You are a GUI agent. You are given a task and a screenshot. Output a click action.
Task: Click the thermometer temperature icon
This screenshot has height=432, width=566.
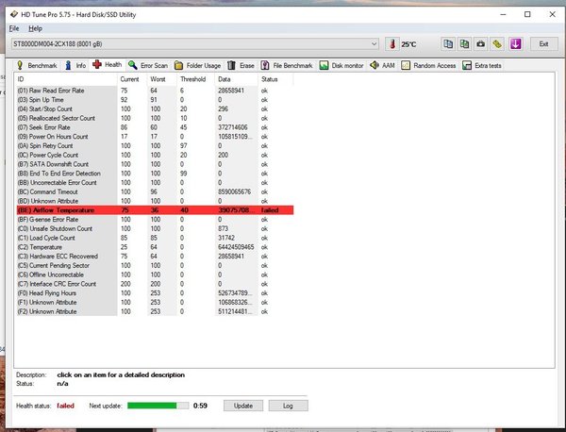(392, 44)
